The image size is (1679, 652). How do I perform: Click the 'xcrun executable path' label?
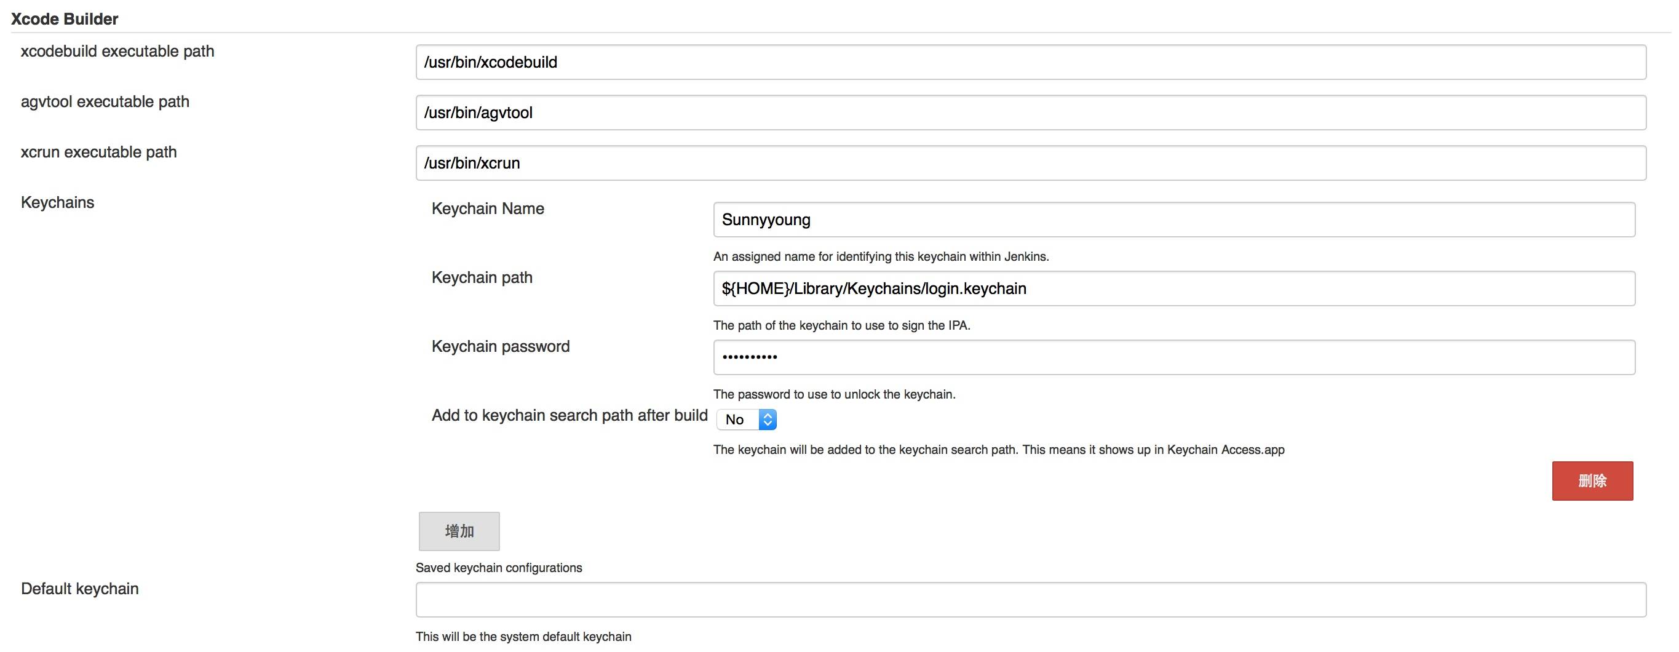click(x=98, y=152)
